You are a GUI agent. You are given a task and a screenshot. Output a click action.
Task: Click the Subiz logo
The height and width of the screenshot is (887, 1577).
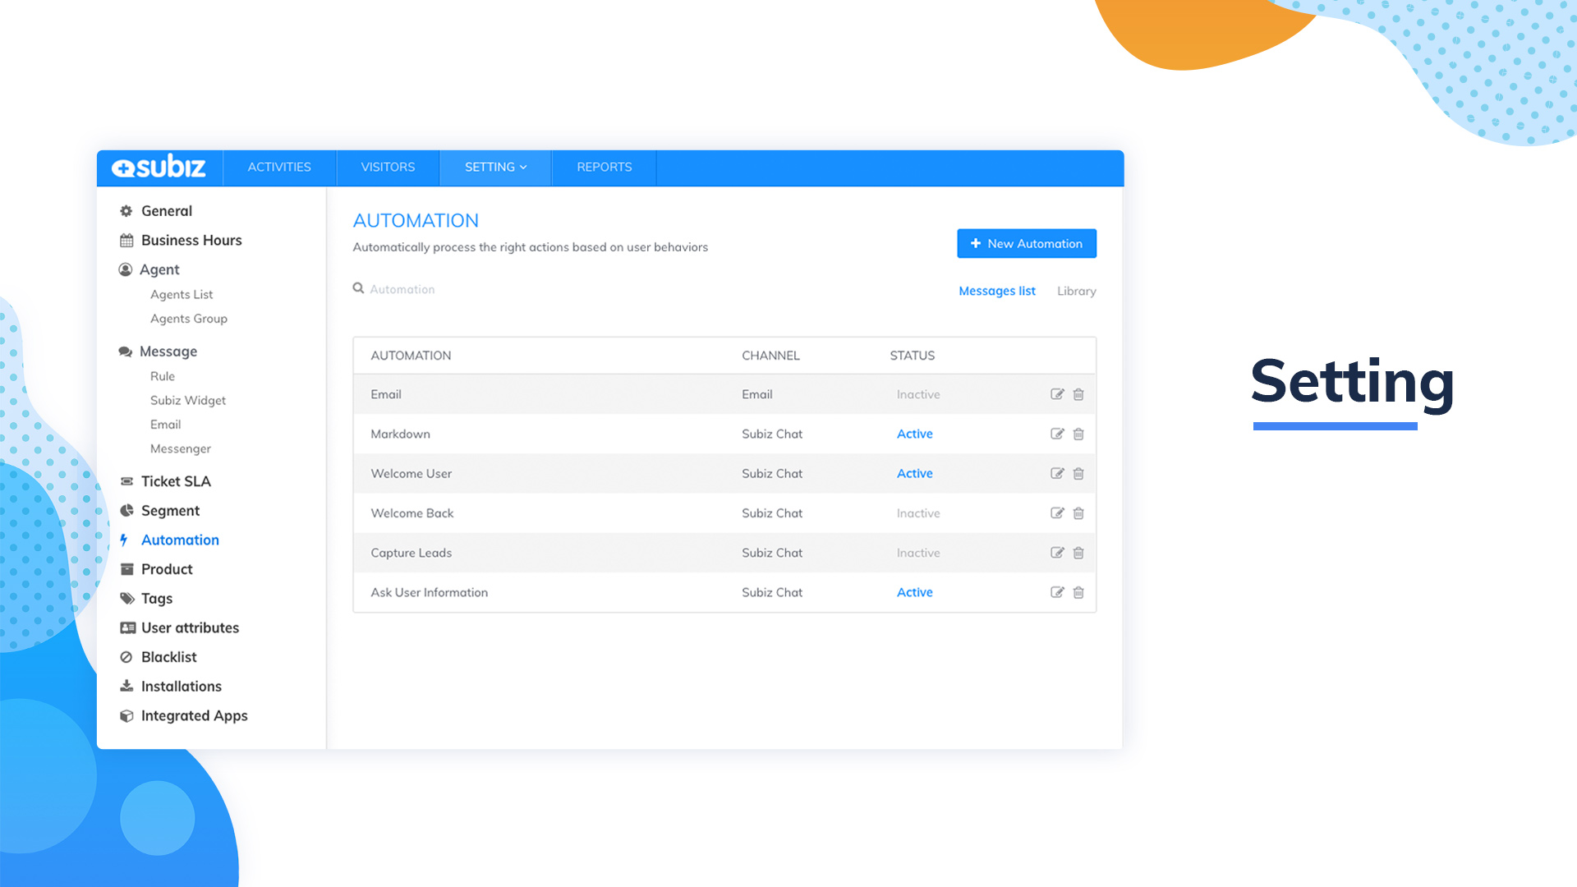coord(159,168)
